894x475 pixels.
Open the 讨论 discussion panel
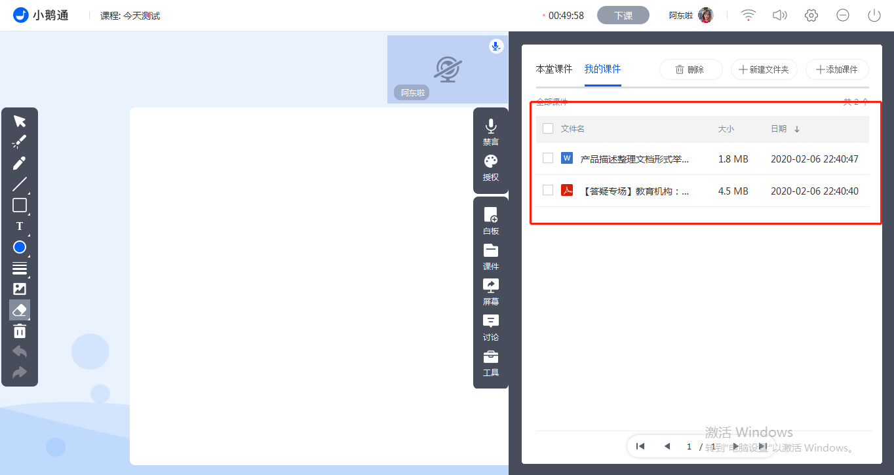(491, 328)
